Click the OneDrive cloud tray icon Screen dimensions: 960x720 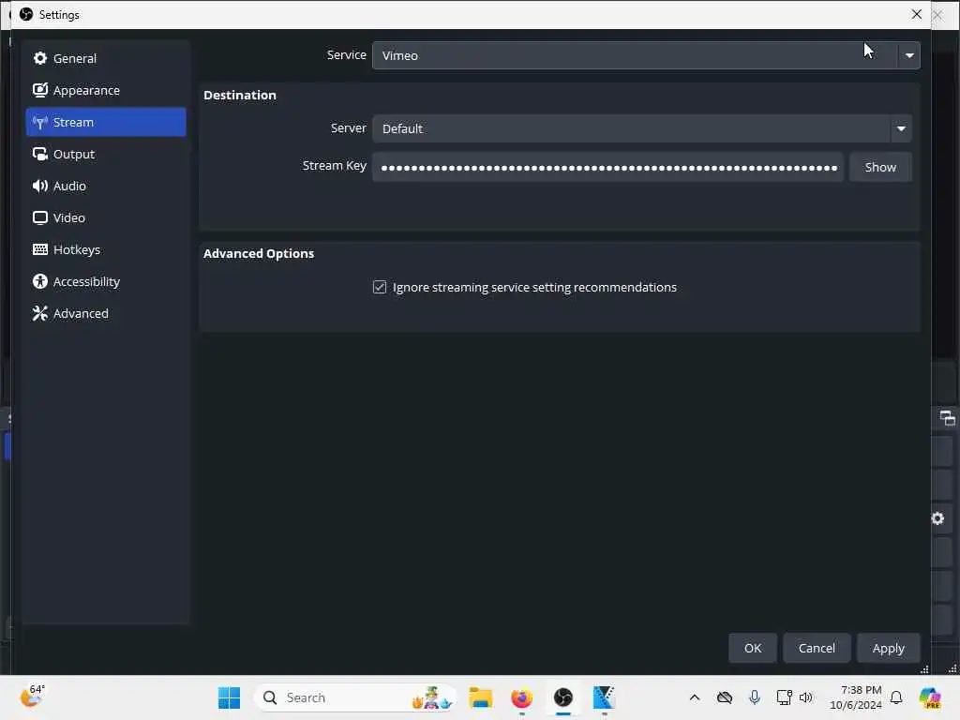click(x=725, y=697)
